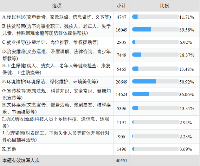Image resolution: width=200 pixels, height=166 pixels.
Task: Click the 36.06% progress bar
Action: pos(155,94)
